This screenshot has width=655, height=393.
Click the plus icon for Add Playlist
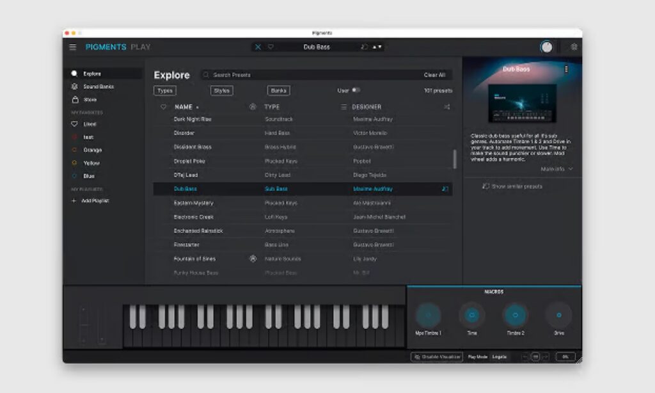tap(74, 201)
